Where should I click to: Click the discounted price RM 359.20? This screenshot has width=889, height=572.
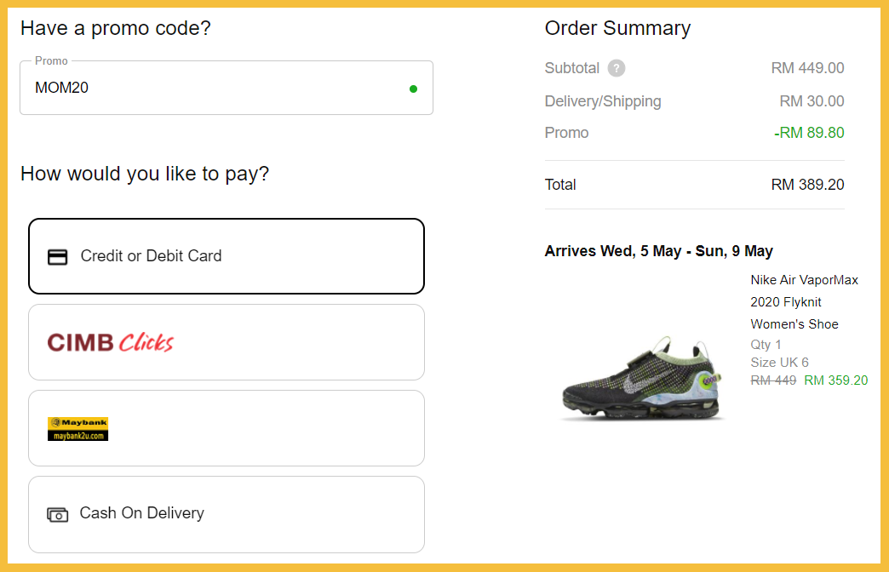835,380
